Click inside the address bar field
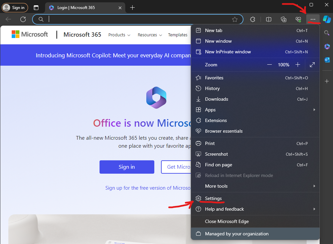This screenshot has width=333, height=244. pos(137,19)
